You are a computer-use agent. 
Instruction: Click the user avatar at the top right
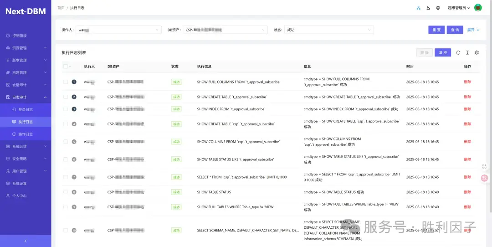point(478,8)
